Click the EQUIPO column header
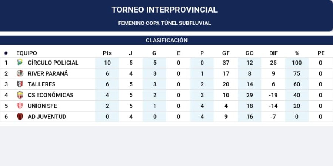This screenshot has width=333, height=166. tap(27, 53)
